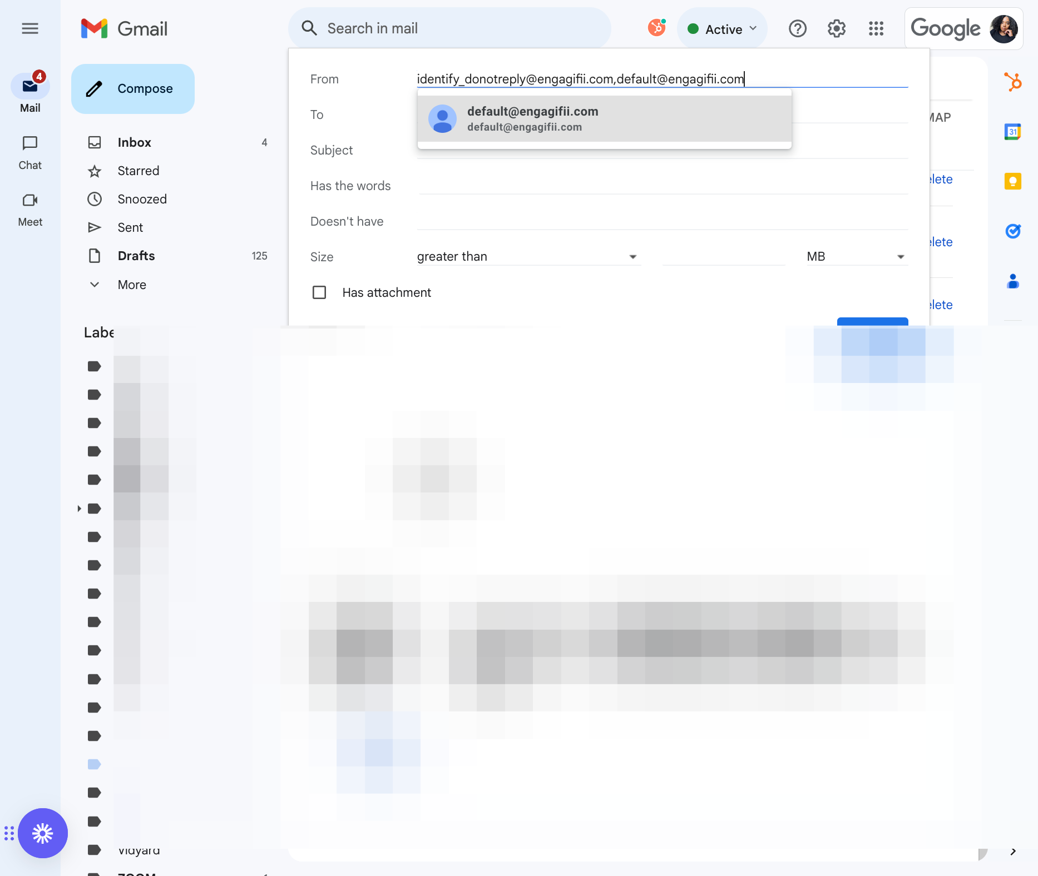
Task: Click the Compose button
Action: coord(133,89)
